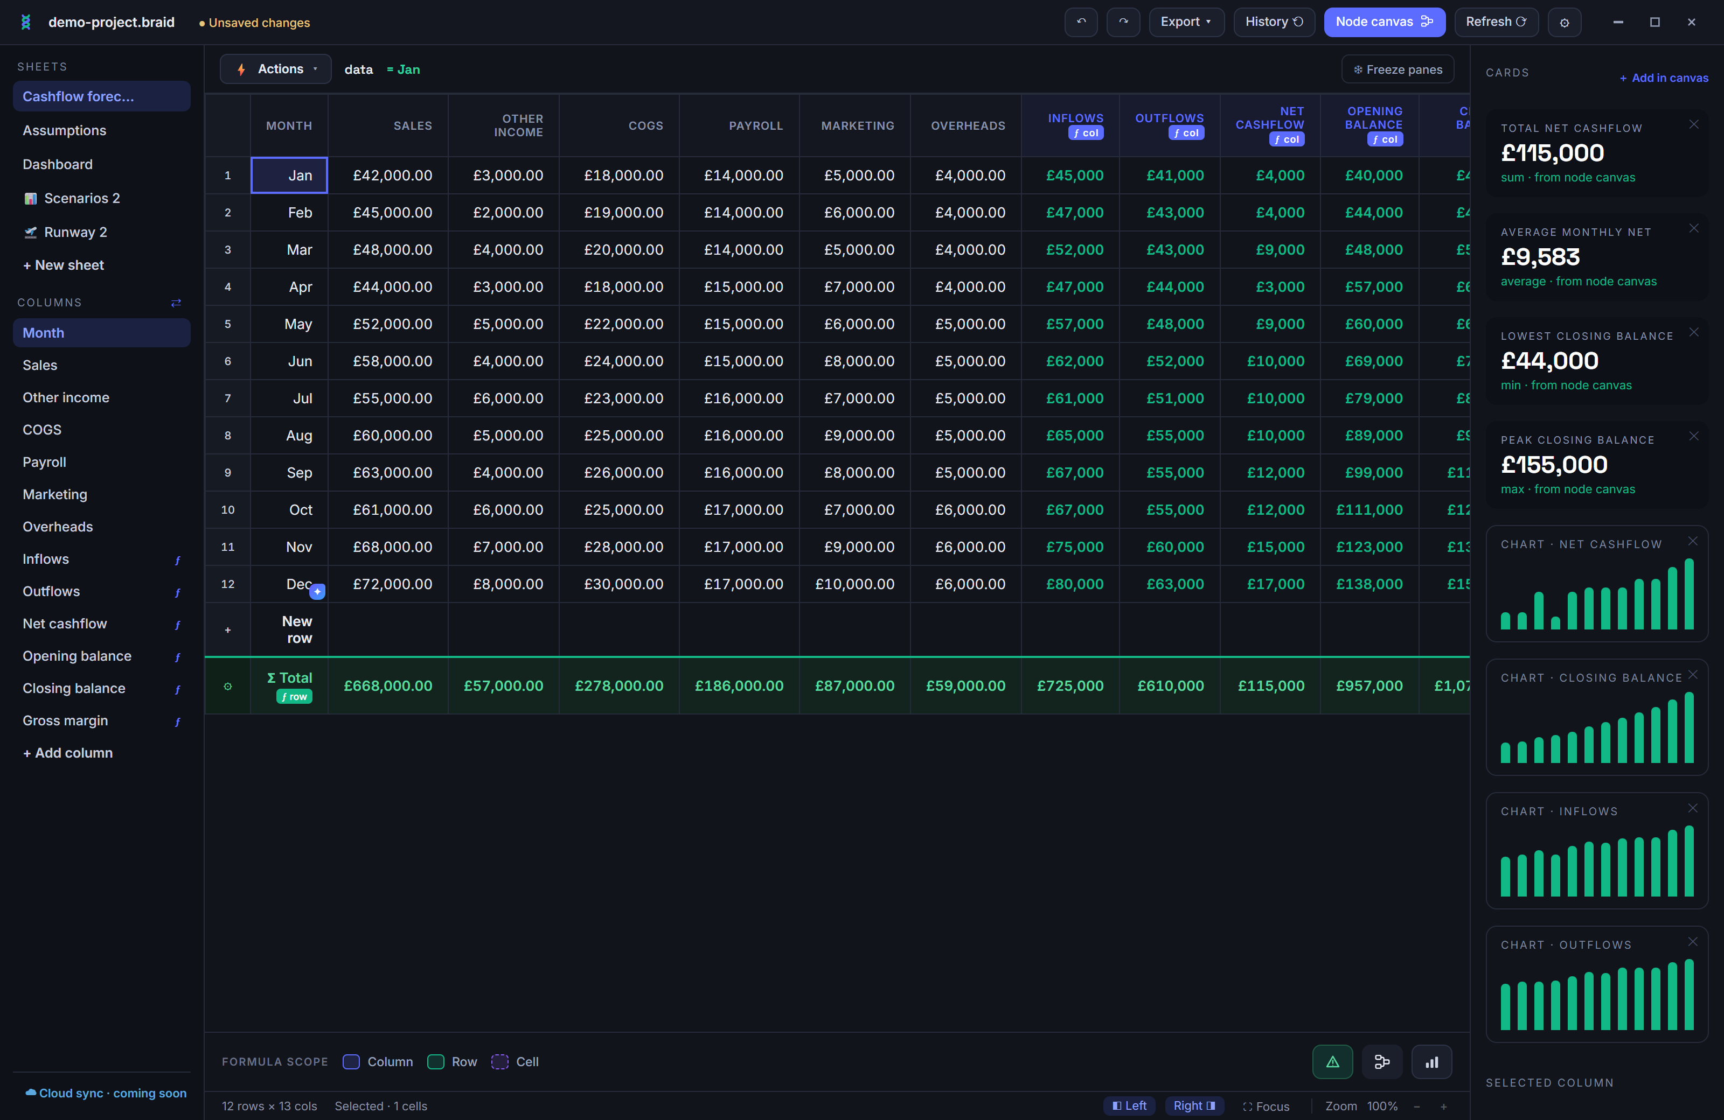Screen dimensions: 1724x1120
Task: Open the settings gear button
Action: (x=1564, y=23)
